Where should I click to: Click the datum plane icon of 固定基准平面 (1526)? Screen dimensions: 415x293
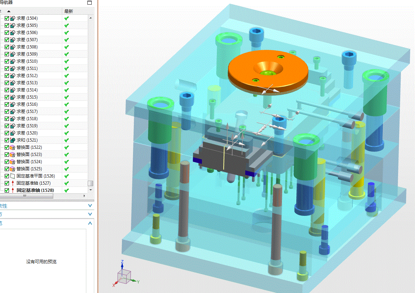pyautogui.click(x=13, y=176)
